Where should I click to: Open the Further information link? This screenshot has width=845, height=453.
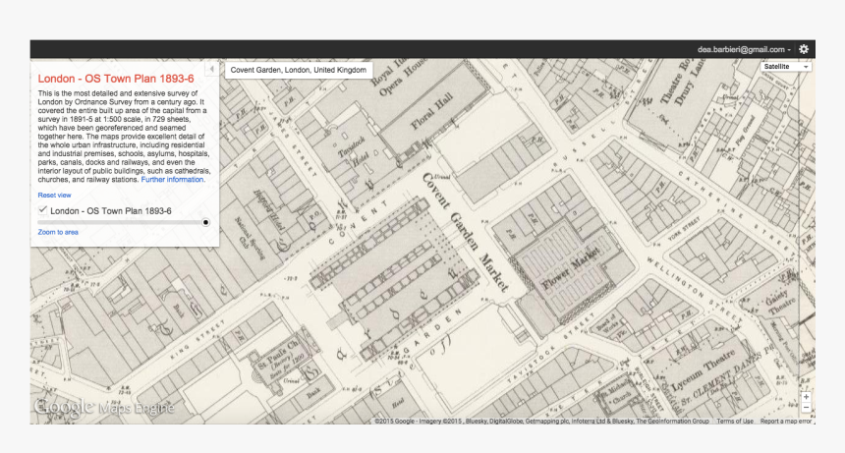[x=173, y=180]
